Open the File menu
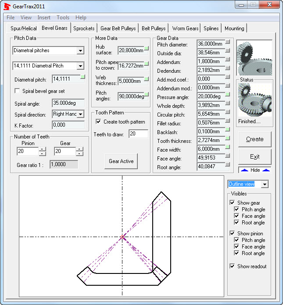 [11, 18]
